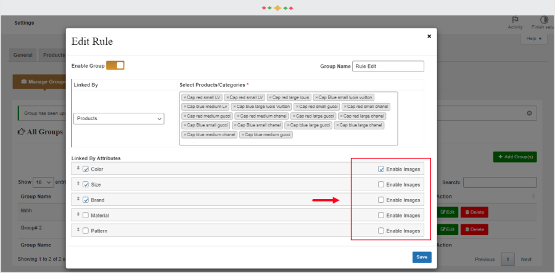Remove the Cap Blue small chanel tag
The height and width of the screenshot is (273, 555).
pos(236,125)
